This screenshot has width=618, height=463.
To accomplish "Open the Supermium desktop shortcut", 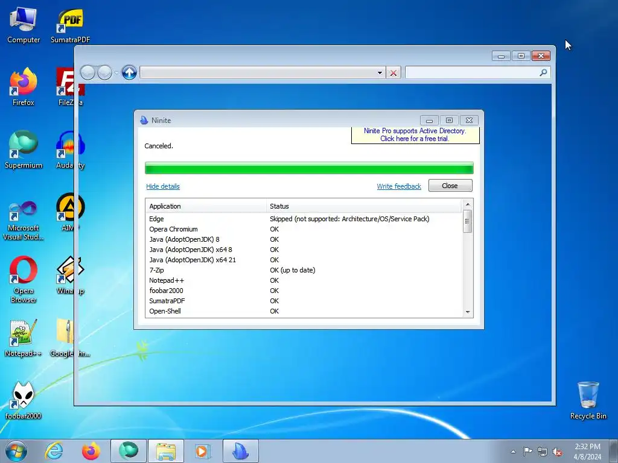I will pyautogui.click(x=24, y=150).
